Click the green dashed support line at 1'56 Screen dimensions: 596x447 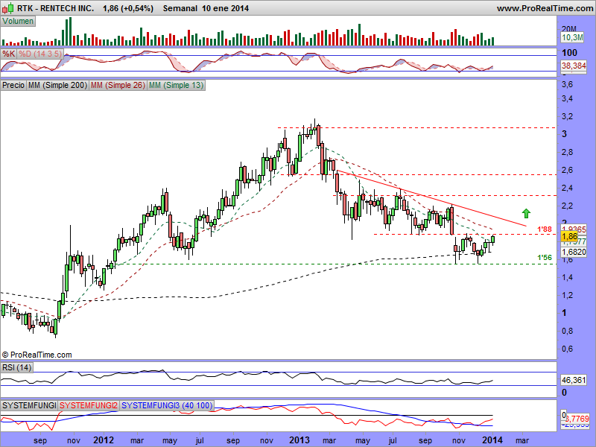[335, 264]
